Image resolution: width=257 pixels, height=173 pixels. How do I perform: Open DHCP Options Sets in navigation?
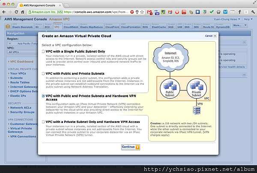click(24, 91)
